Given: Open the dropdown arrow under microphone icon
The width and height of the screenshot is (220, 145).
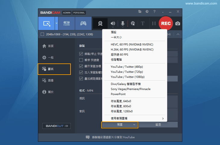Looking at the screenshot, I should click(x=123, y=27).
